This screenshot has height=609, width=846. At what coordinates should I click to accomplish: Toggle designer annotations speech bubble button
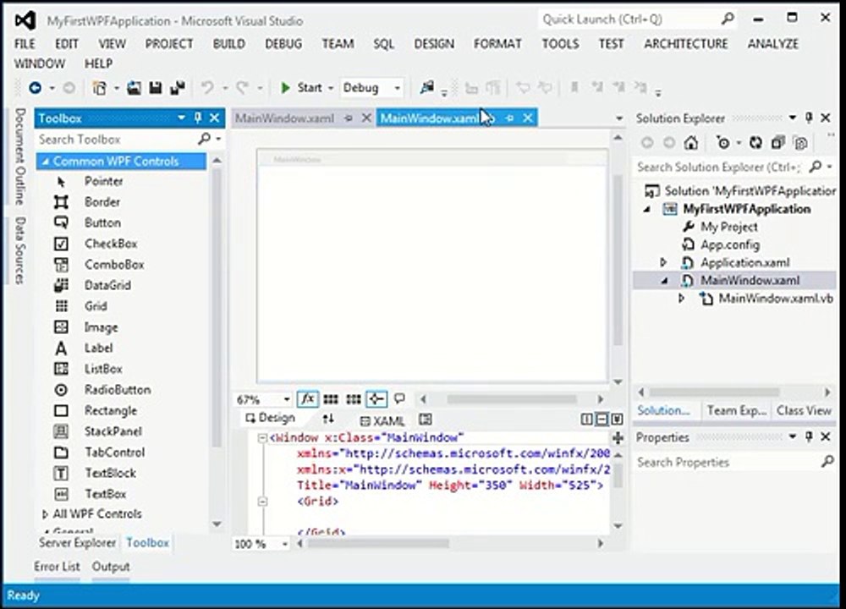click(x=399, y=399)
